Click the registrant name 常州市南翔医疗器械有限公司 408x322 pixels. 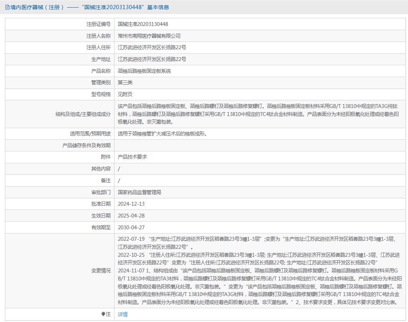pyautogui.click(x=149, y=36)
